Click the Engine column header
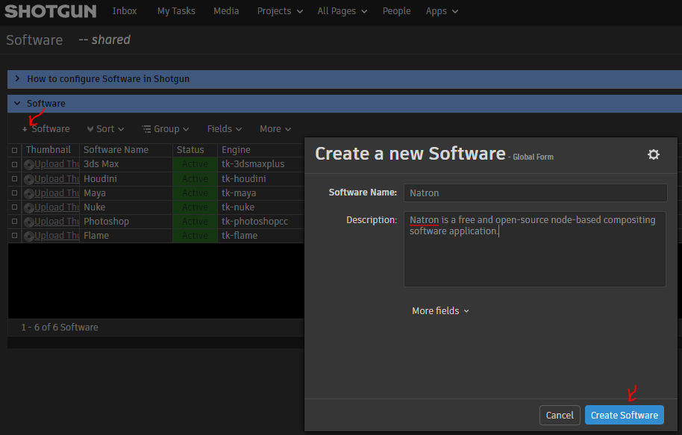The width and height of the screenshot is (682, 435). point(261,150)
